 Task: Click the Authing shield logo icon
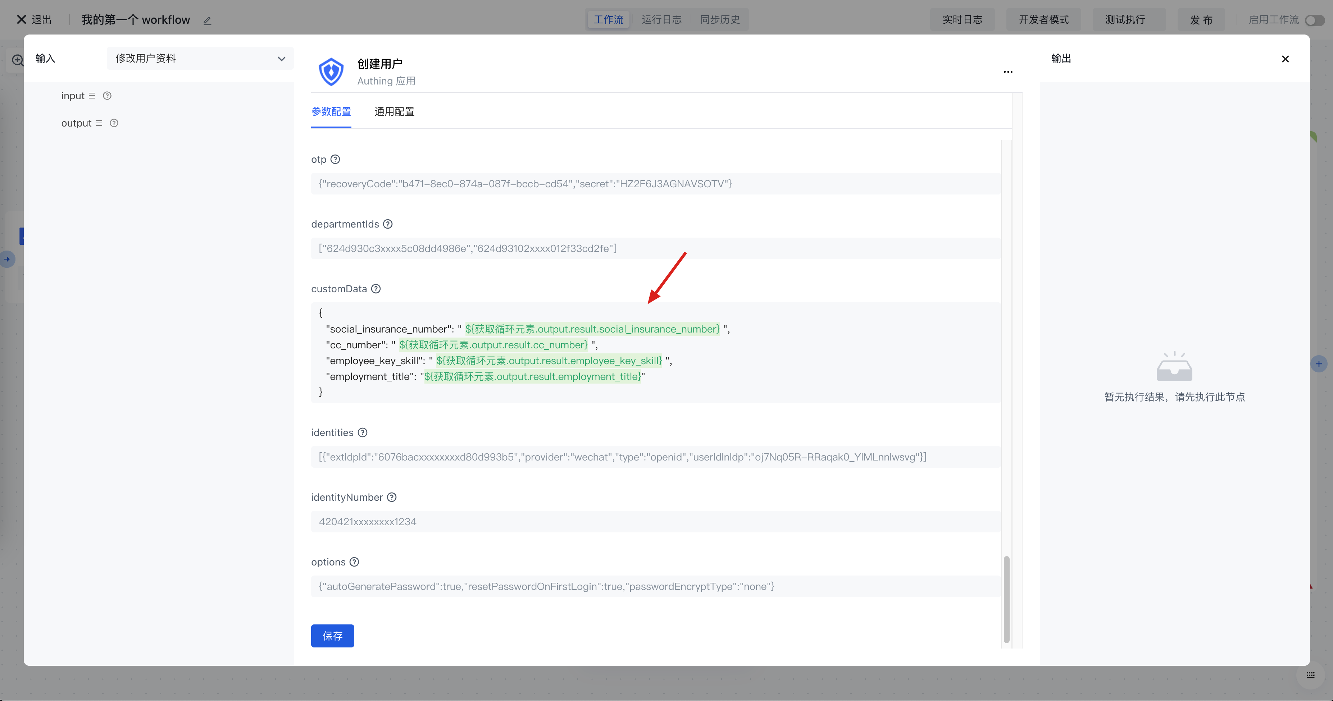[x=331, y=72]
